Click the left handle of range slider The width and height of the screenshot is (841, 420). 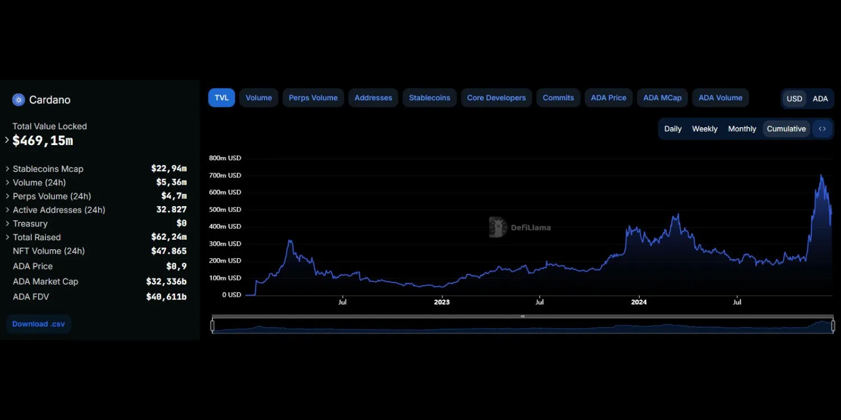pos(212,325)
